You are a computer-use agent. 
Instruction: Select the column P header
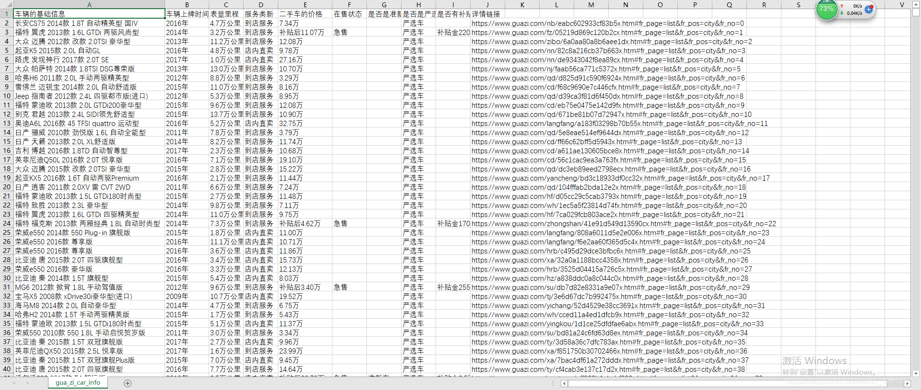[695, 5]
